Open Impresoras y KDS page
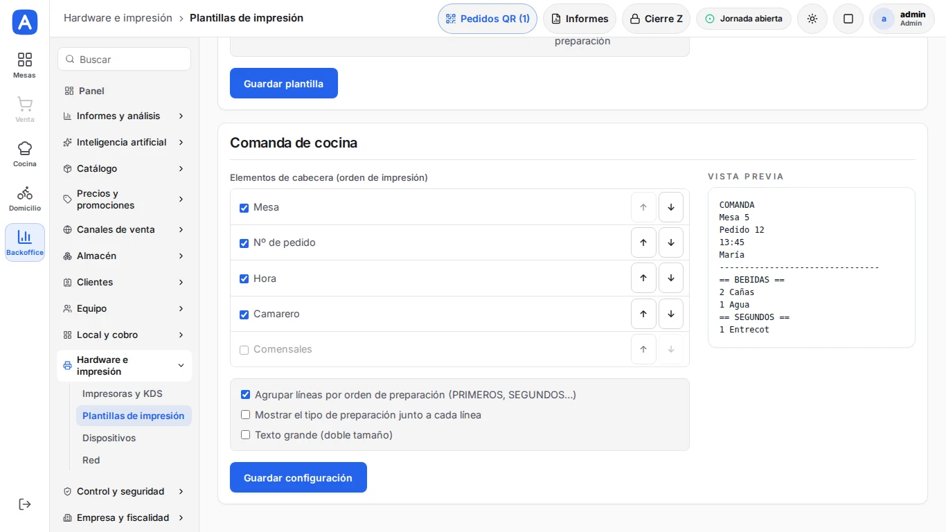The width and height of the screenshot is (946, 532). (134, 393)
